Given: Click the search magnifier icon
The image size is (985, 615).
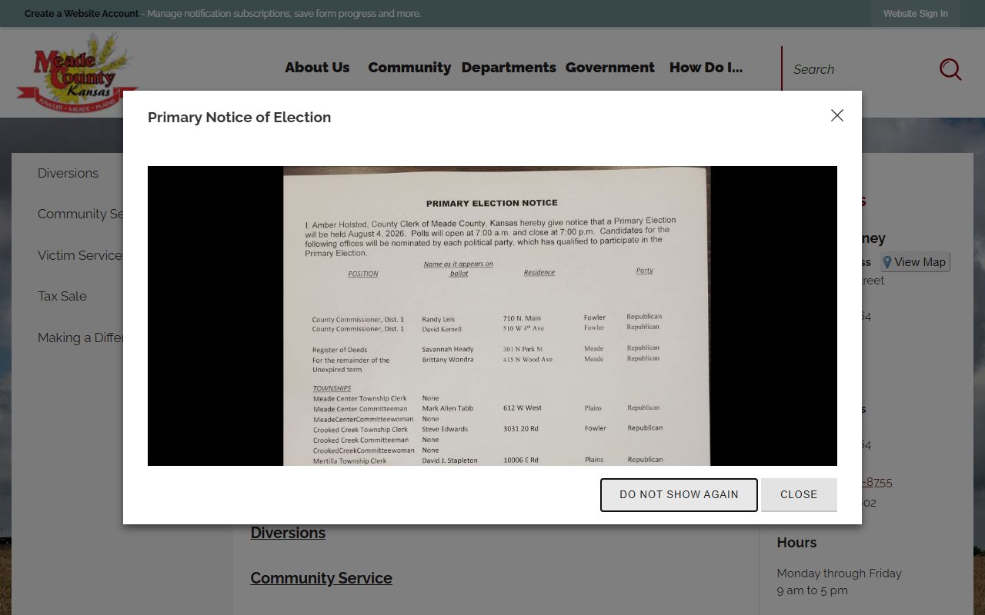Looking at the screenshot, I should [x=950, y=69].
